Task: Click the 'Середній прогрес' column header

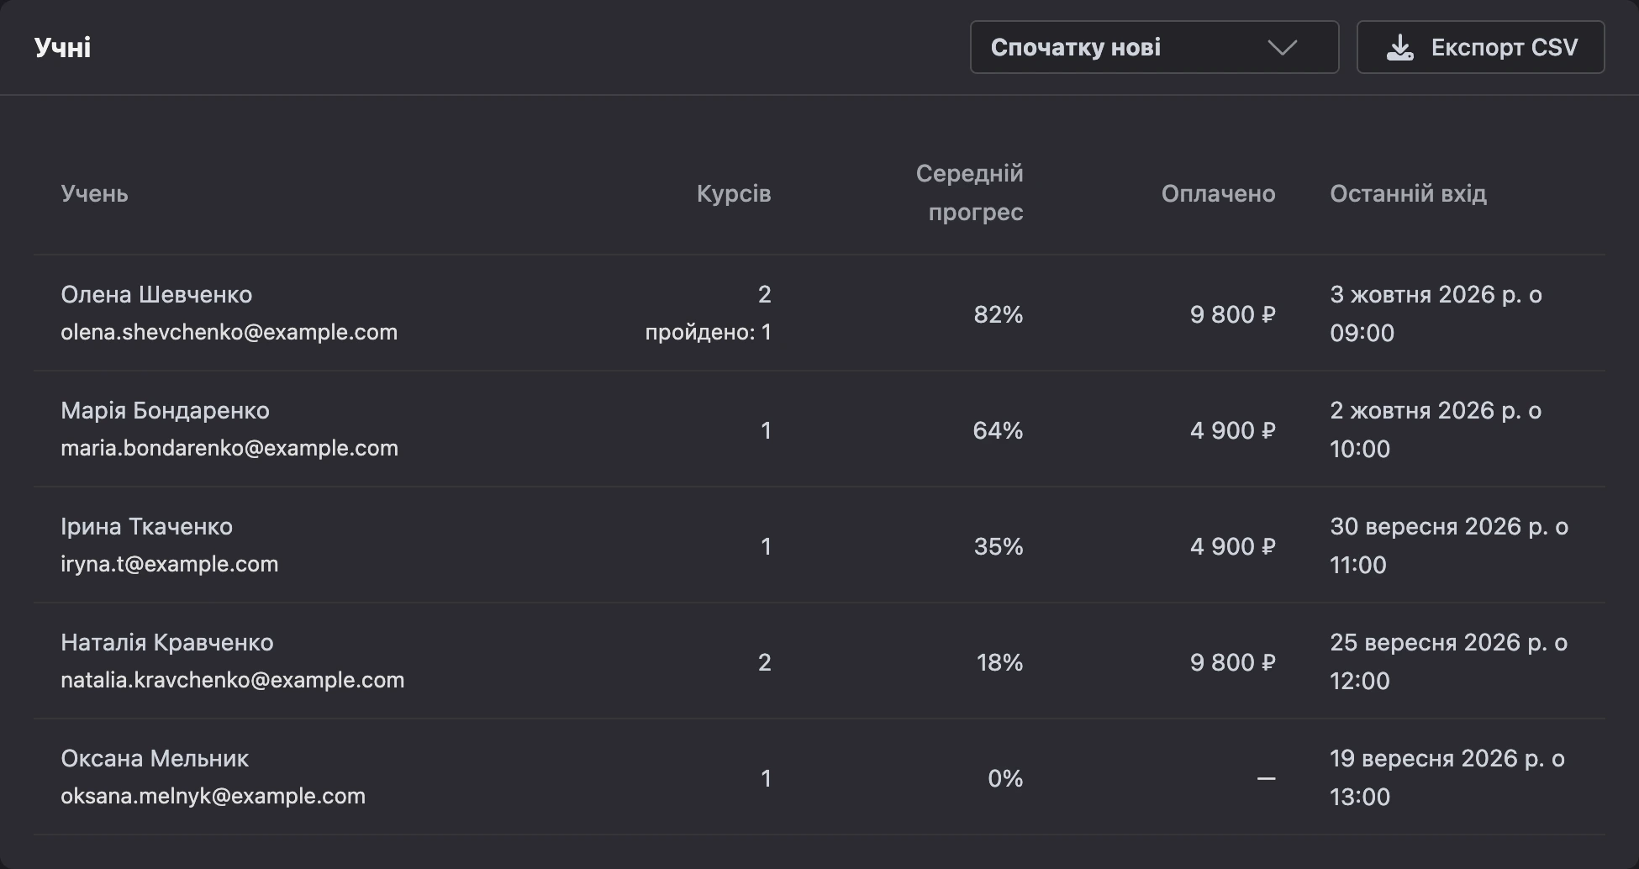Action: [969, 192]
